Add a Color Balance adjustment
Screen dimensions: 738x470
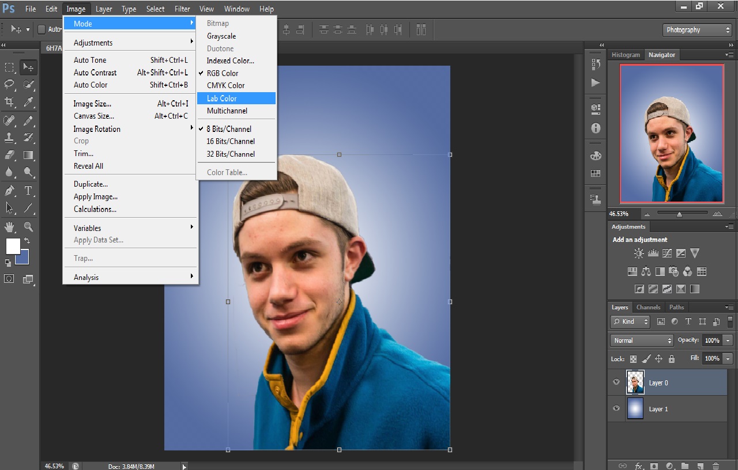tap(646, 271)
